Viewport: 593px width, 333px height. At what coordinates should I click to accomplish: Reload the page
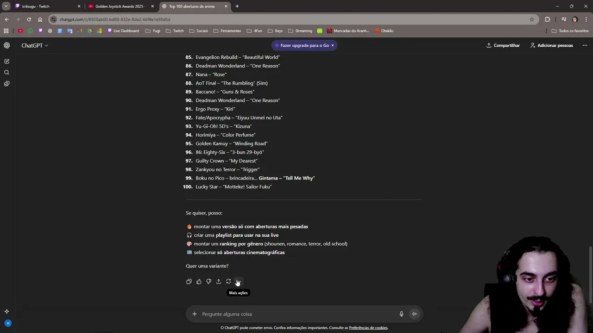[x=29, y=19]
